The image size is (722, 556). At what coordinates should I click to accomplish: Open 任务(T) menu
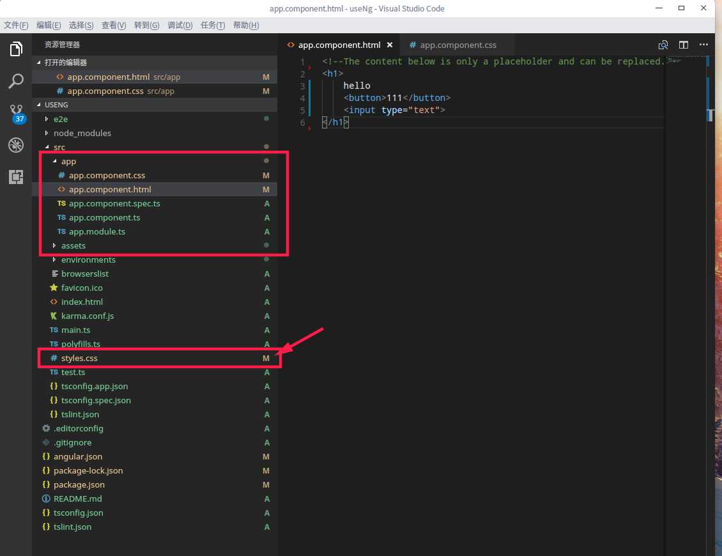(213, 26)
